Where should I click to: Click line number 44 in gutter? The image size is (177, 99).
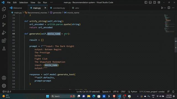[14, 34]
